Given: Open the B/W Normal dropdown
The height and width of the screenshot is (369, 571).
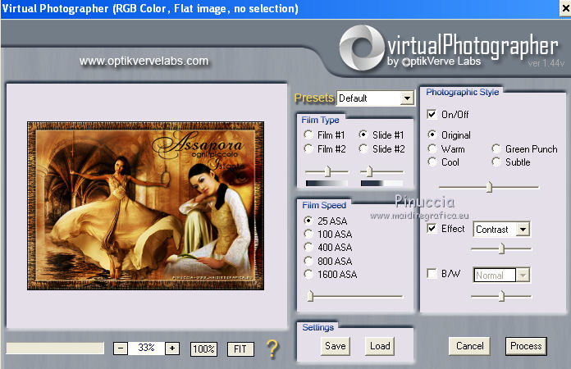Looking at the screenshot, I should pos(523,276).
